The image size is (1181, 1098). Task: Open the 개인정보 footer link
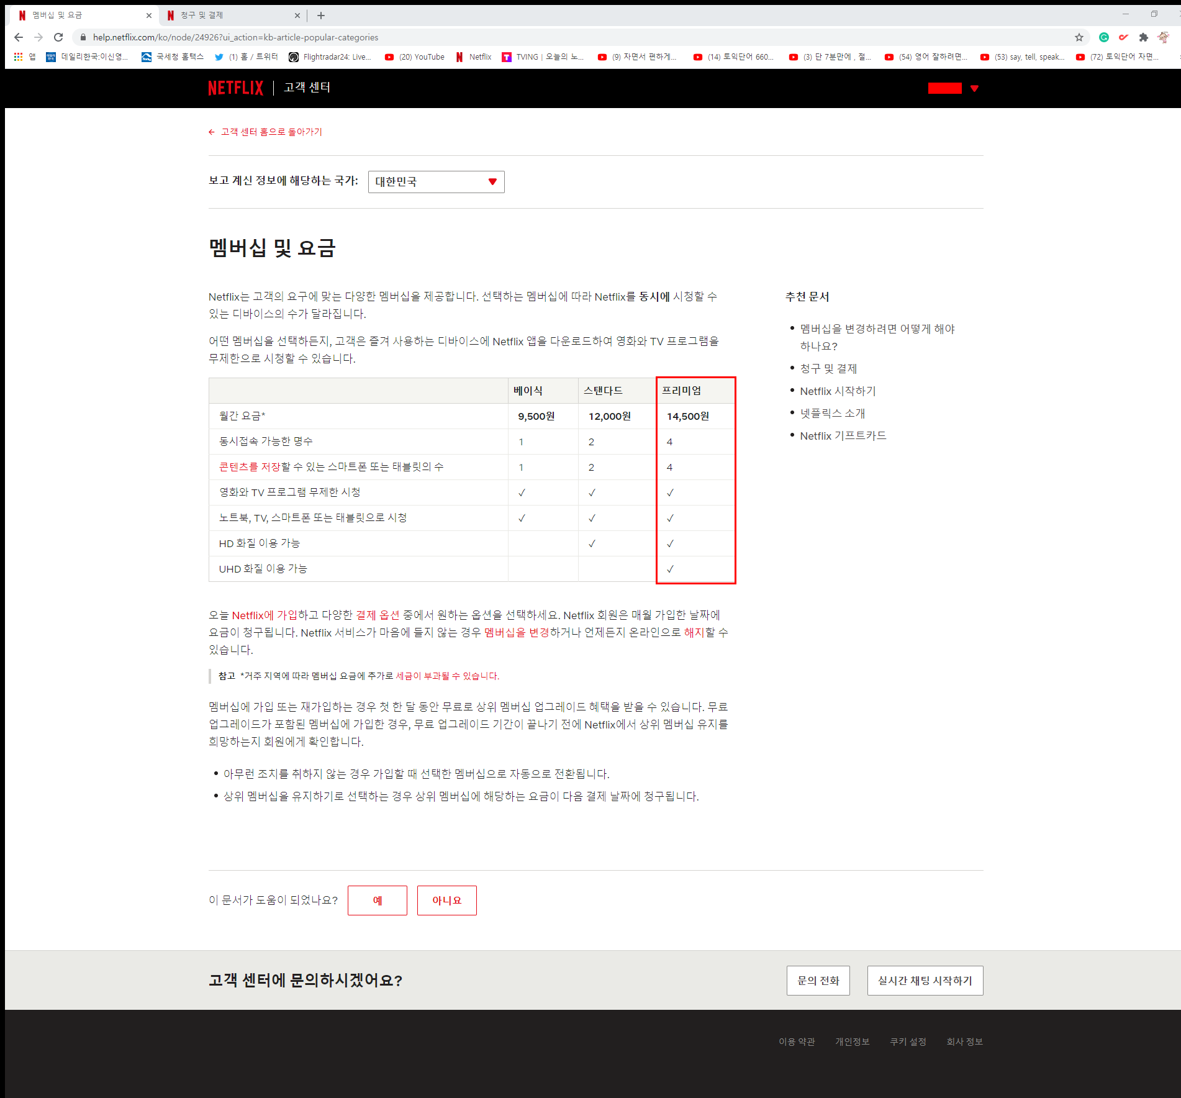click(x=853, y=1041)
